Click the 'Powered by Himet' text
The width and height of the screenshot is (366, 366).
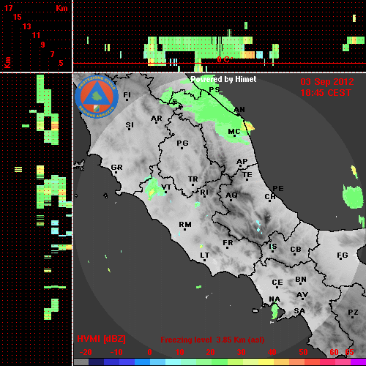[x=223, y=79]
